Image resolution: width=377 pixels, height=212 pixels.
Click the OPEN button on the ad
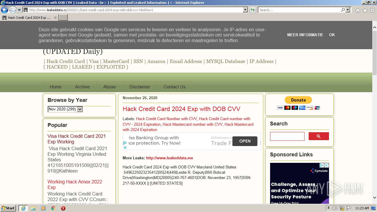coord(245,141)
